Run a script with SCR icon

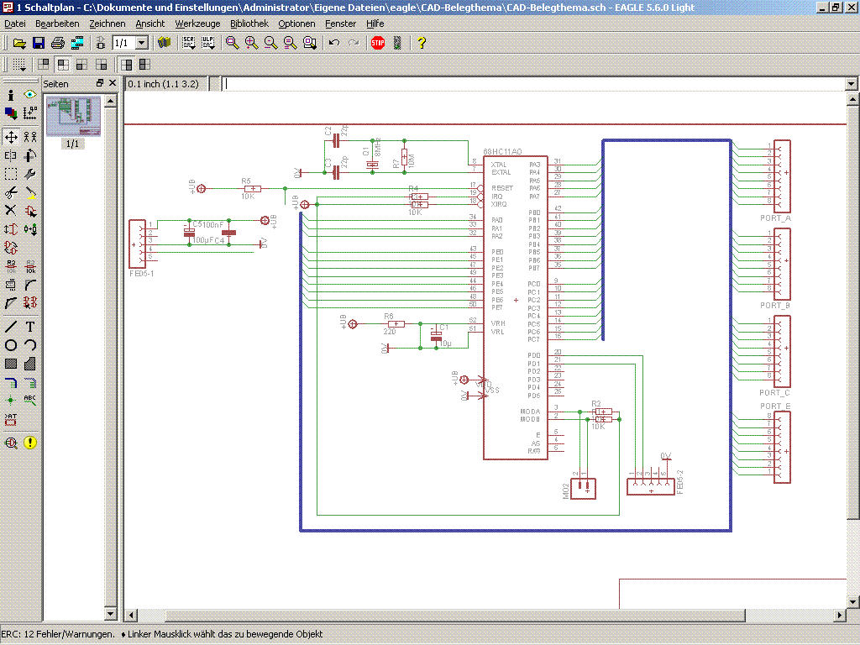[x=189, y=43]
